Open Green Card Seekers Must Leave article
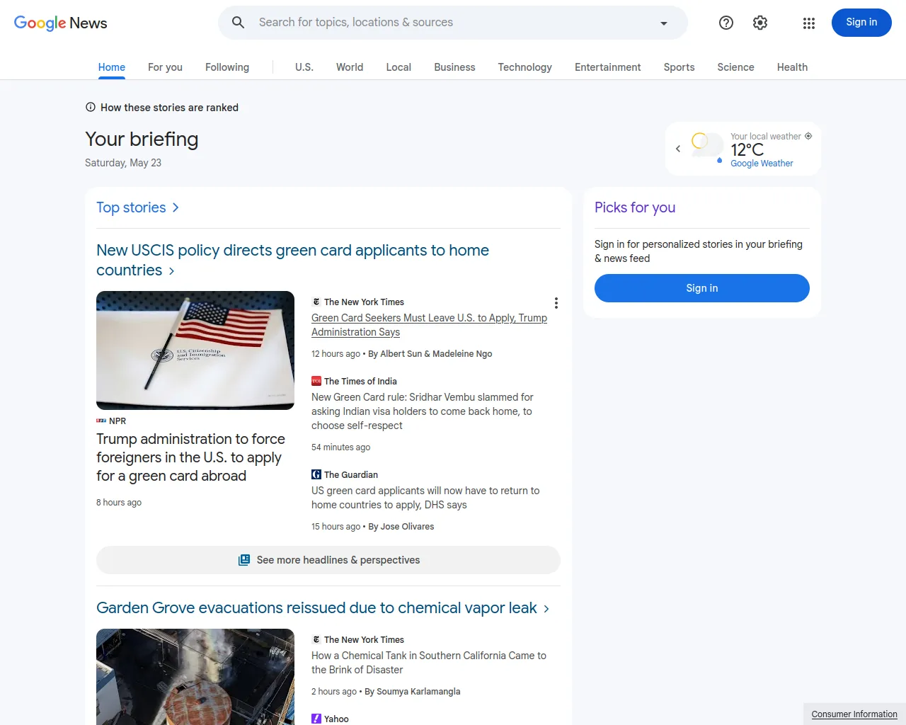The width and height of the screenshot is (906, 725). (x=429, y=325)
